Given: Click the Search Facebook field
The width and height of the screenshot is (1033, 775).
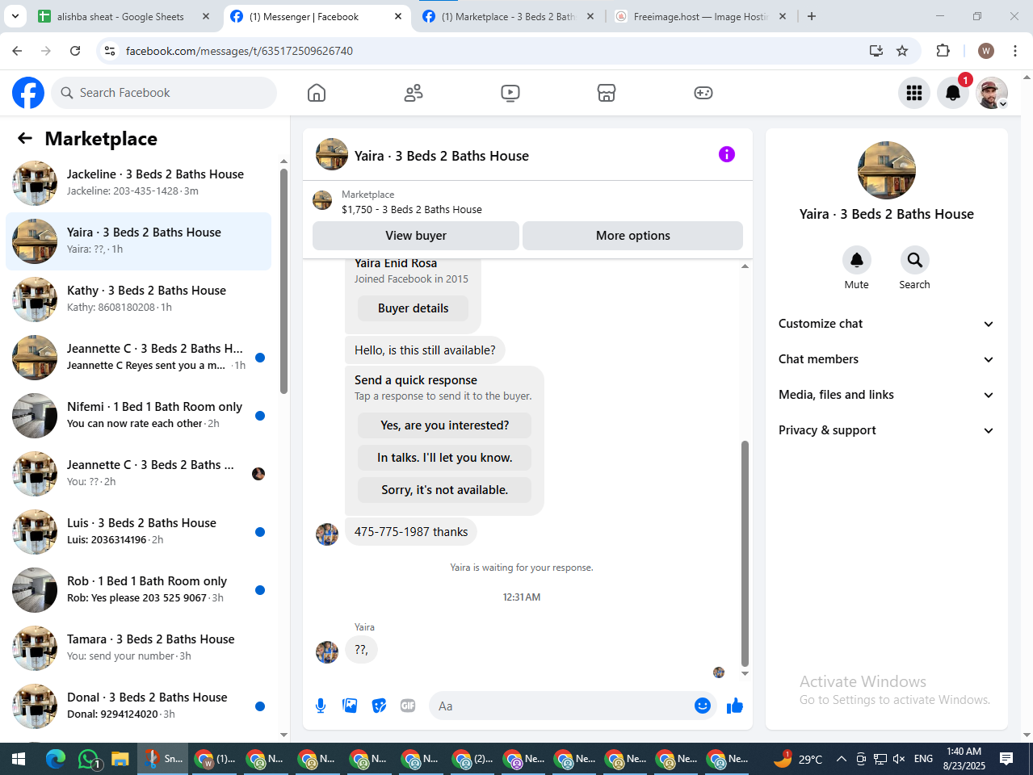Looking at the screenshot, I should [x=164, y=93].
